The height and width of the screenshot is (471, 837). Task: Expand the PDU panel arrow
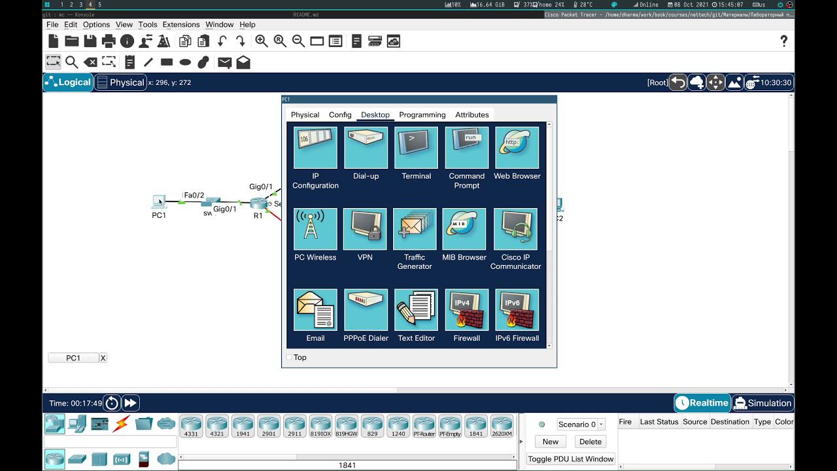tap(521, 442)
